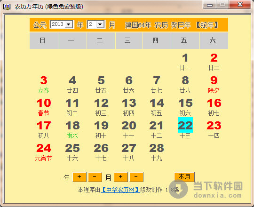This screenshot has height=207, width=254.
Task: Click the app icon in title bar
Action: point(7,7)
